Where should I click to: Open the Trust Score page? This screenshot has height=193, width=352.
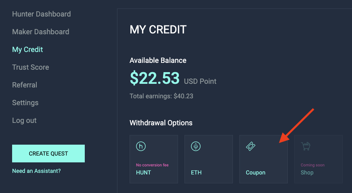pos(31,67)
